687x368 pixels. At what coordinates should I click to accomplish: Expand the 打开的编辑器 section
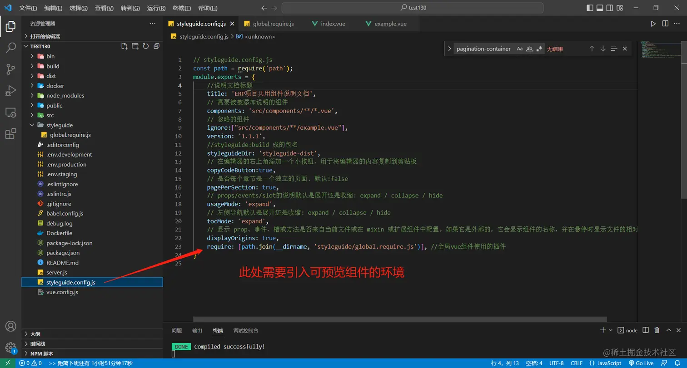click(92, 36)
